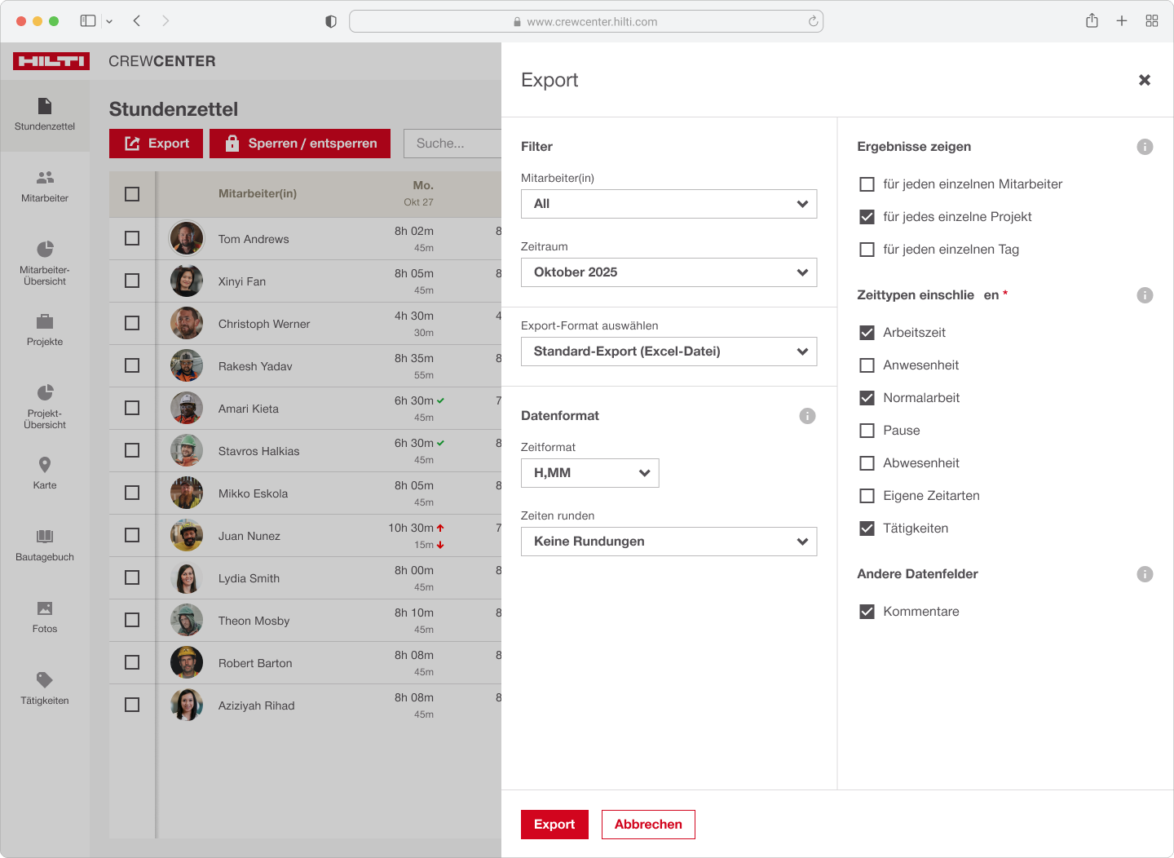This screenshot has width=1174, height=858.
Task: Open the Fotos image icon in sidebar
Action: (45, 608)
